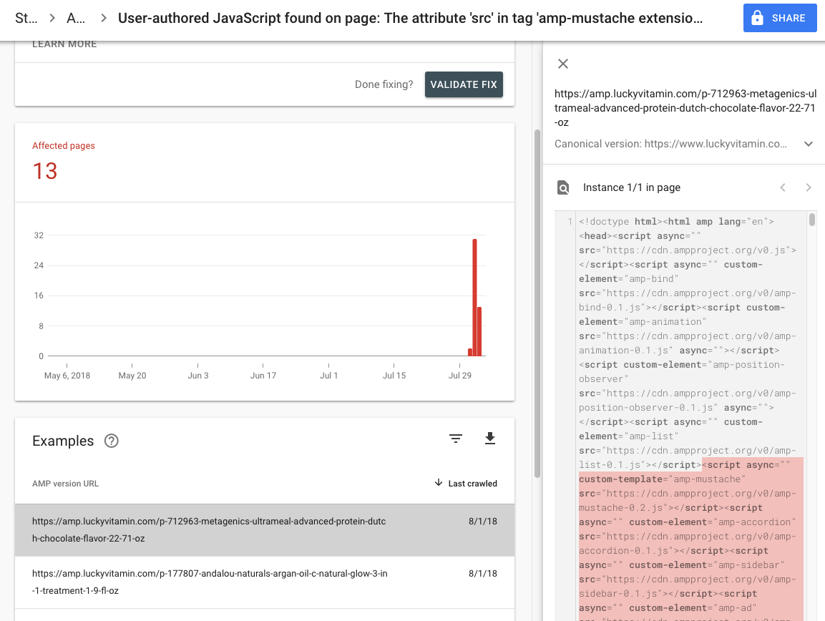The width and height of the screenshot is (825, 621).
Task: Click the AMP version URL column header
Action: pos(65,484)
